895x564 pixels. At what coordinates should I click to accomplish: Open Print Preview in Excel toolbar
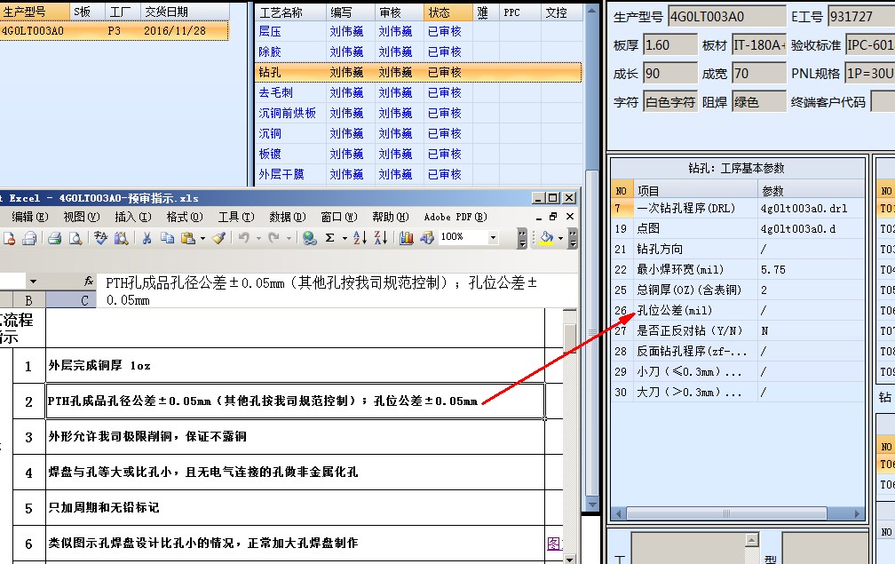tap(75, 238)
